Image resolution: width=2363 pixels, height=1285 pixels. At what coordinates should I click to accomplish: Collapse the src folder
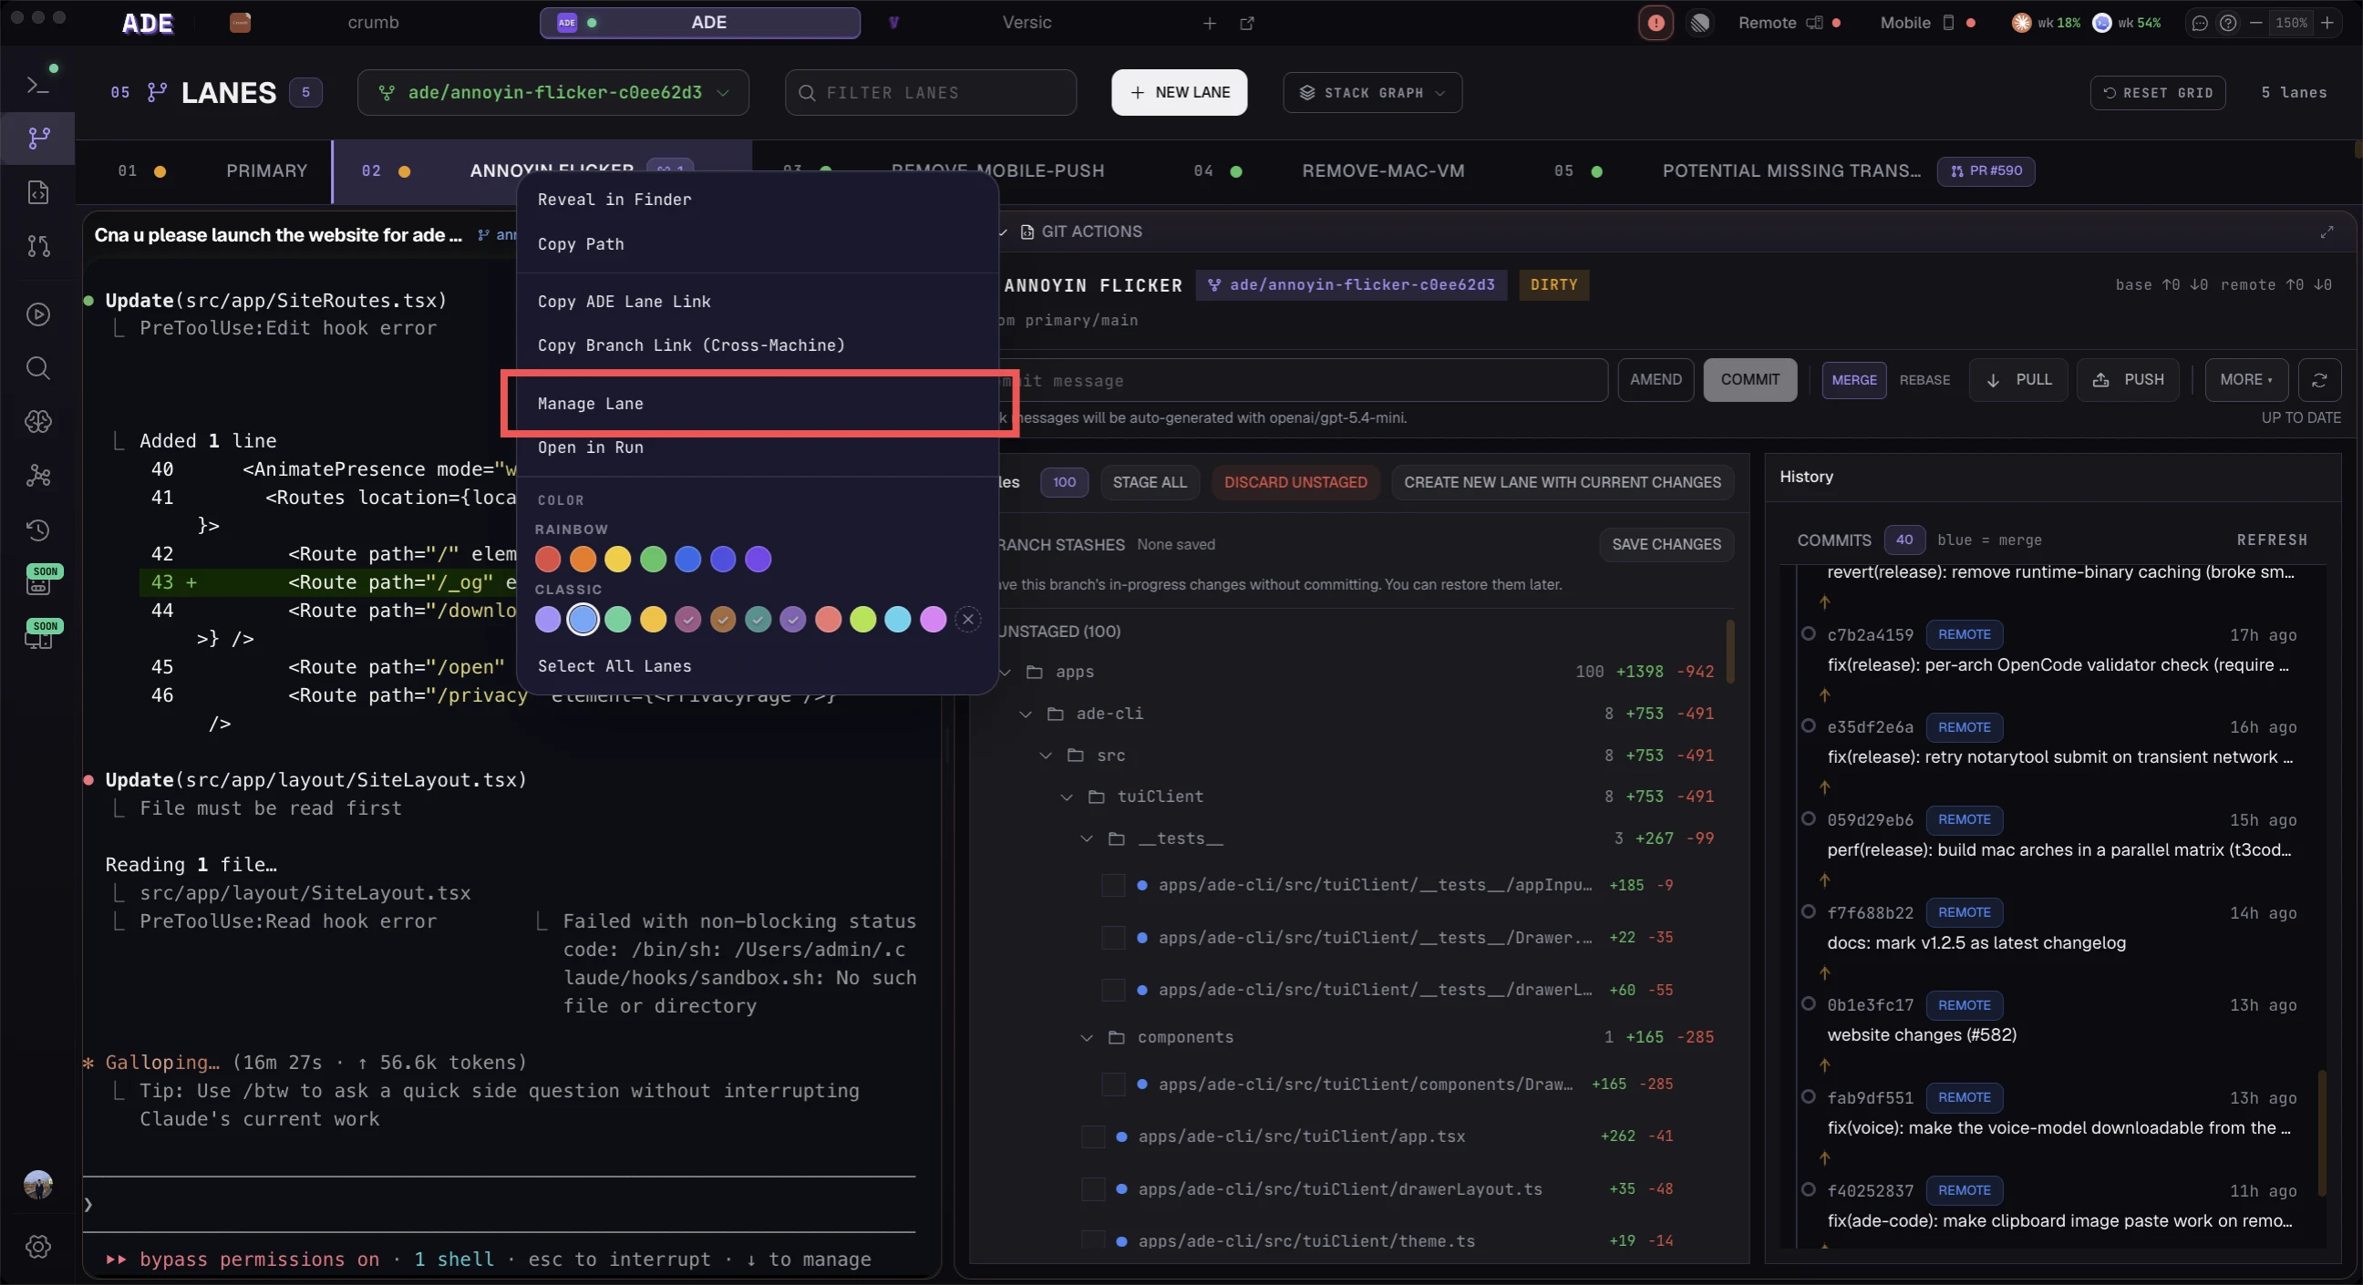1046,756
